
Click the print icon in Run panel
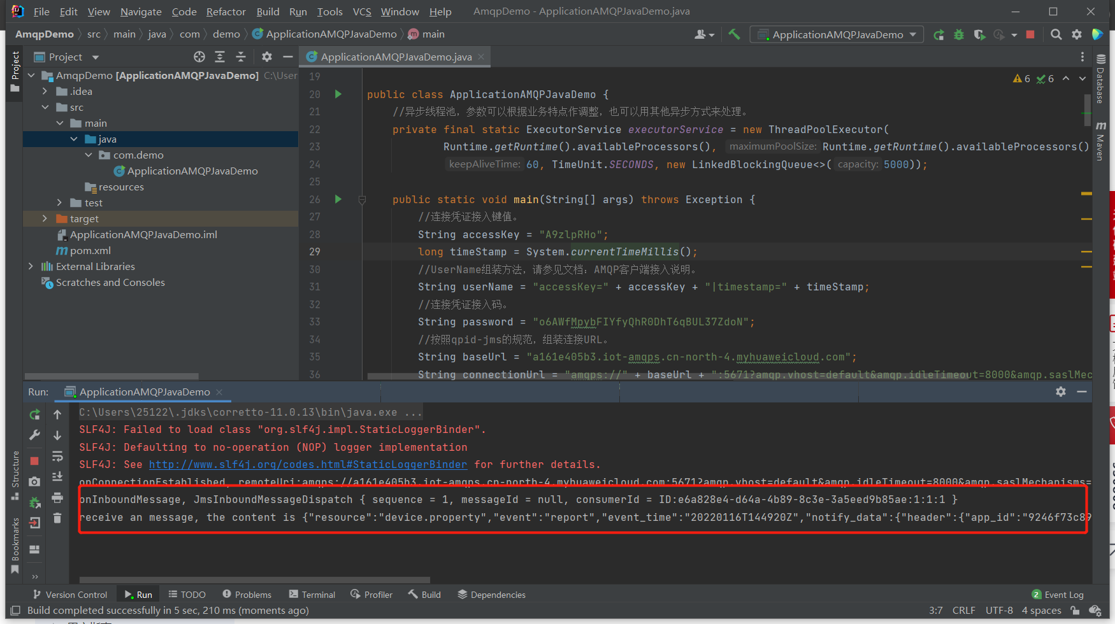(x=57, y=497)
